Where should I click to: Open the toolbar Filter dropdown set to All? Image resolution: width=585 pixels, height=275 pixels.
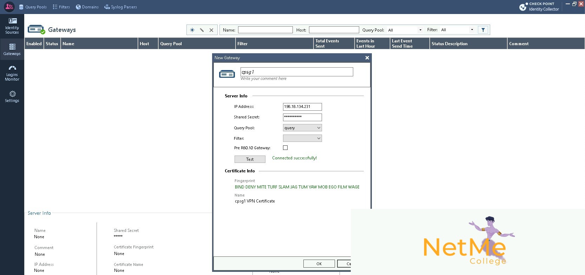point(458,30)
